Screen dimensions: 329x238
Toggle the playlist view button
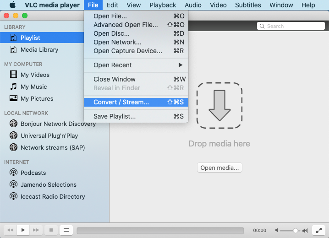point(66,230)
